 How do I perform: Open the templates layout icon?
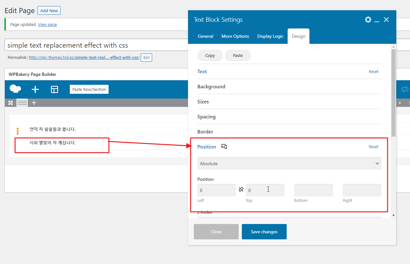[x=54, y=90]
